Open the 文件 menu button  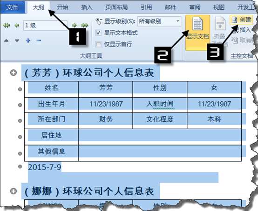[12, 7]
